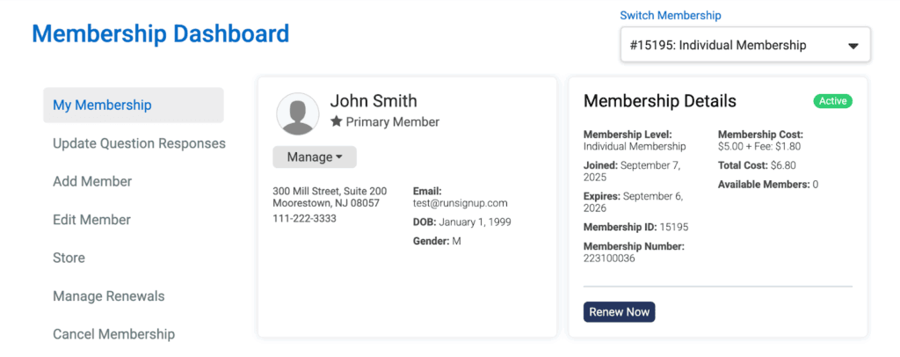Open Update Question Responses page

[x=139, y=143]
